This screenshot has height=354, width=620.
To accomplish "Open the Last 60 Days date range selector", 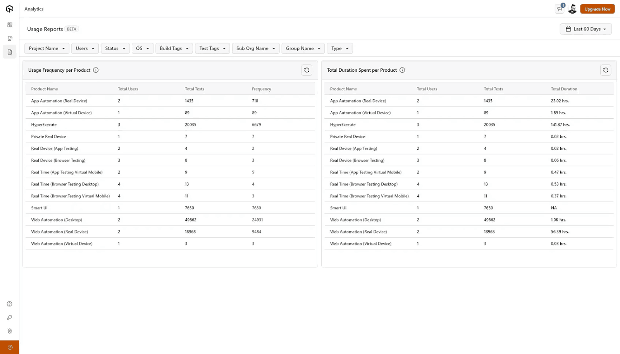I will click(586, 29).
